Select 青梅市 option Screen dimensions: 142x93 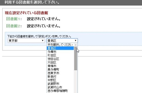[60, 66]
